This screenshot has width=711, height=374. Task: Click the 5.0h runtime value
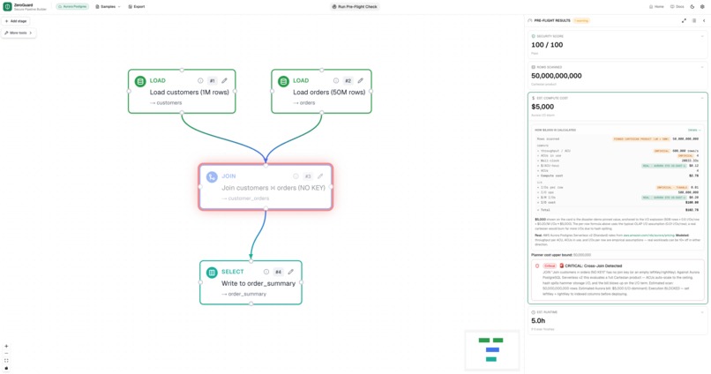[538, 321]
